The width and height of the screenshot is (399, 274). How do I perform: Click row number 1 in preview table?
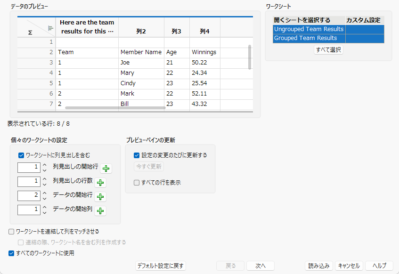coord(36,42)
